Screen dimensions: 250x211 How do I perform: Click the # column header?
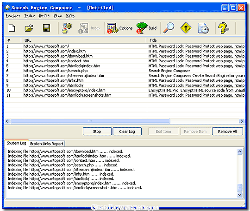pos(13,40)
